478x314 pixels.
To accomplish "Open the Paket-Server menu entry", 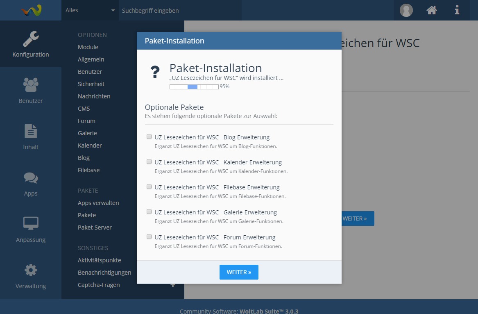I will [x=95, y=228].
